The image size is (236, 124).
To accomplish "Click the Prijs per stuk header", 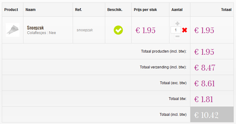I will click(x=145, y=10).
